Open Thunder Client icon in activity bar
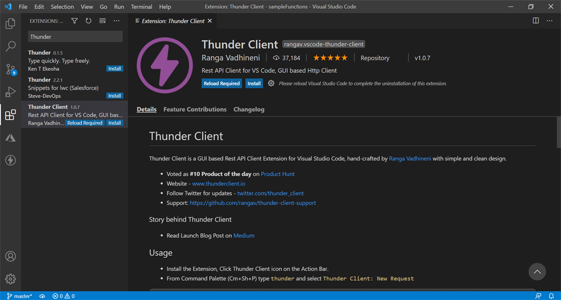 (x=10, y=160)
